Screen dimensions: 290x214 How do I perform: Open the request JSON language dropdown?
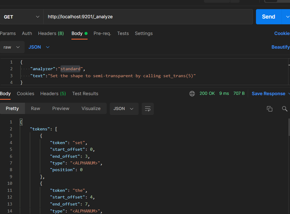coord(39,47)
